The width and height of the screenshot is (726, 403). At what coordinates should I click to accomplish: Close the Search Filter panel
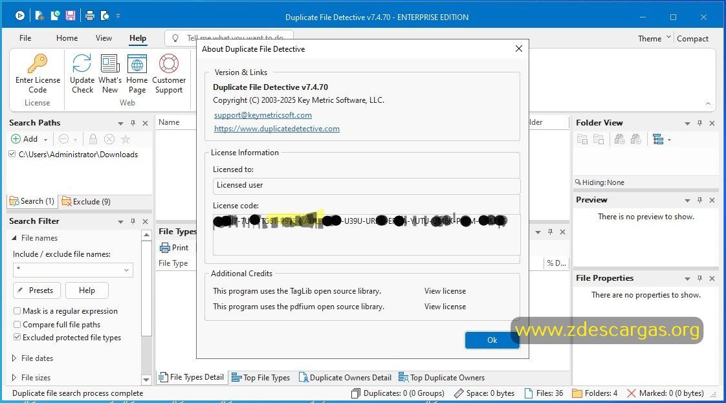pyautogui.click(x=146, y=222)
